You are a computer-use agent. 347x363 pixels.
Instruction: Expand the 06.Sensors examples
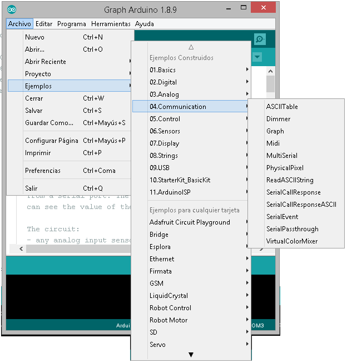coord(191,131)
